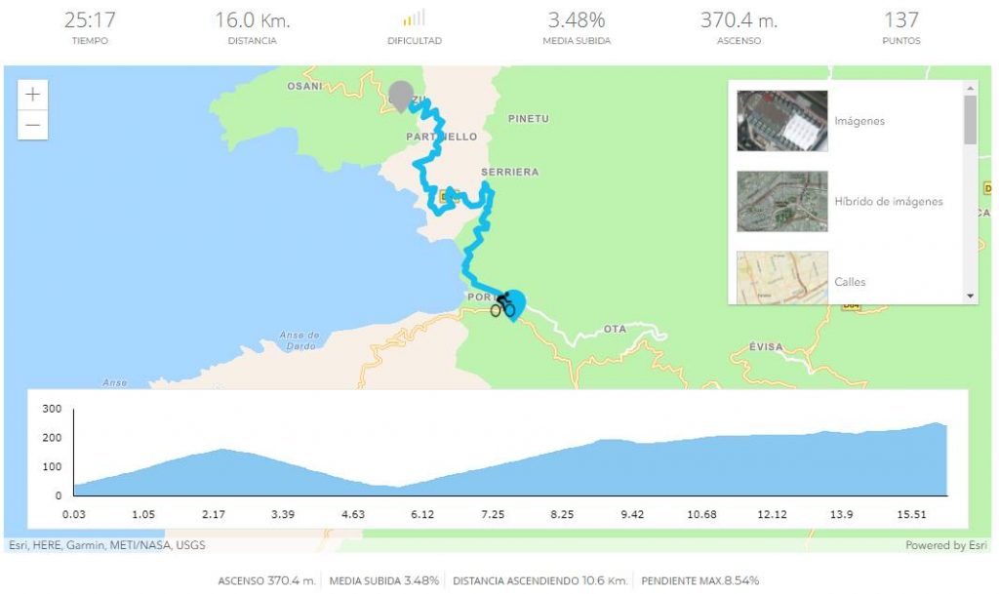Image resolution: width=999 pixels, height=594 pixels.
Task: Click scroll-up arrow in basemap gallery
Action: pyautogui.click(x=971, y=88)
